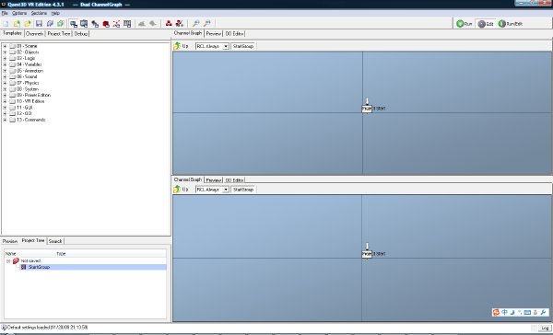The height and width of the screenshot is (335, 553).
Task: Click the monitor-with-panel layout toolbar icon
Action: coord(84,24)
